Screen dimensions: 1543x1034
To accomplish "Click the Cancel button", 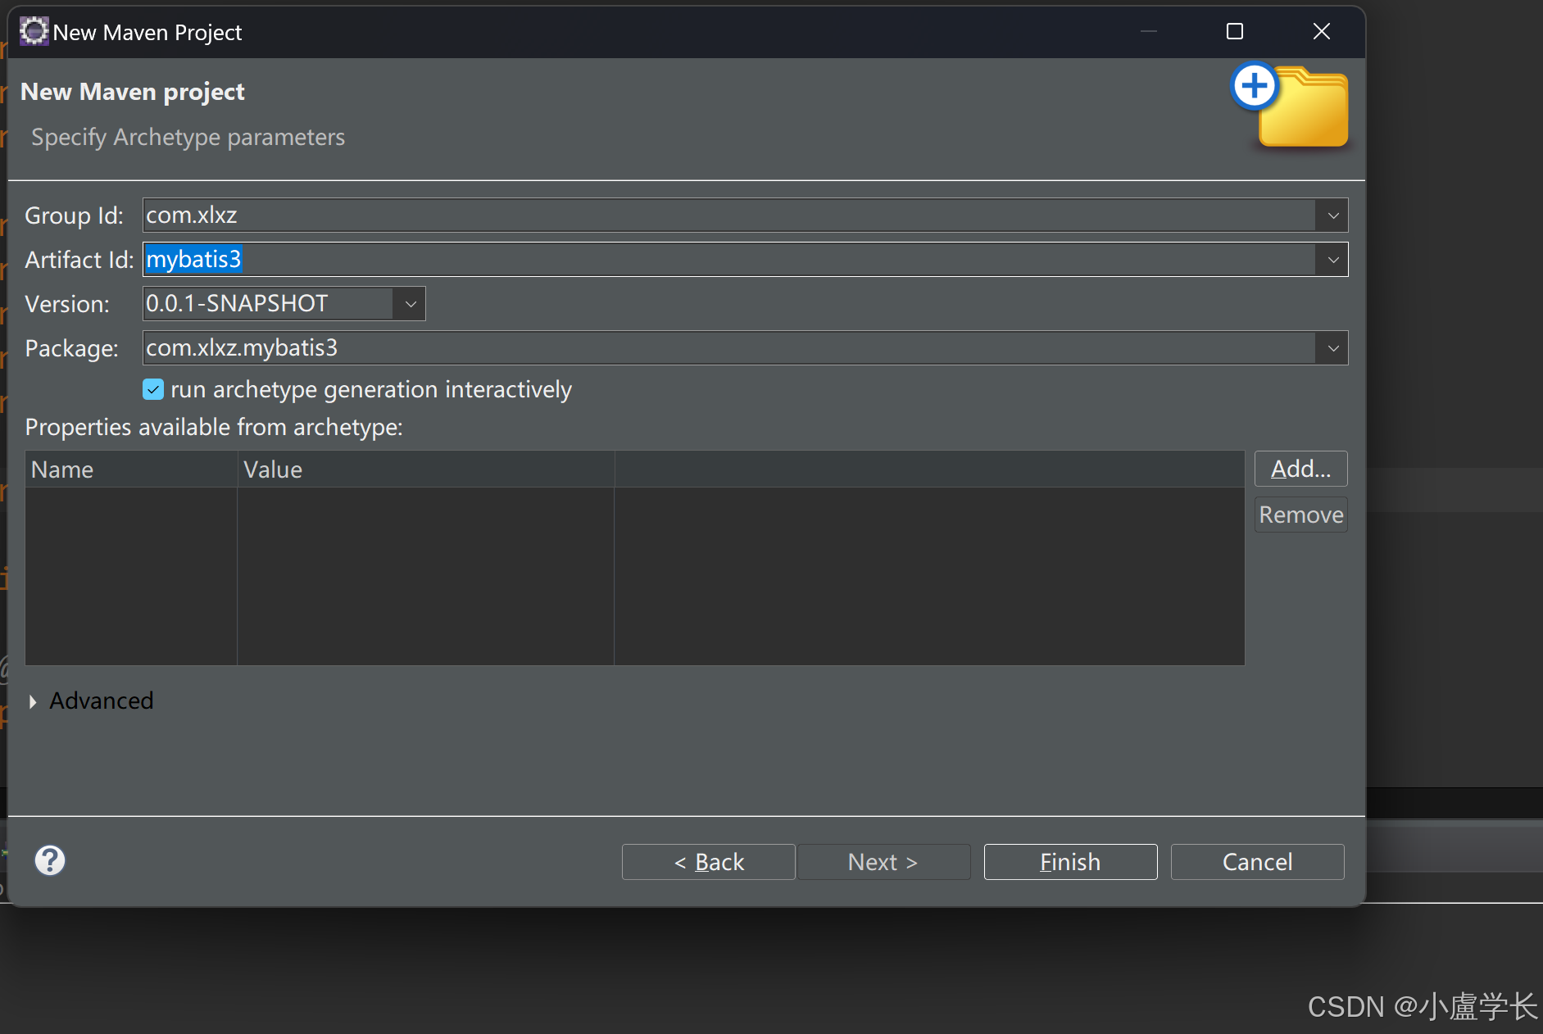I will pos(1256,861).
